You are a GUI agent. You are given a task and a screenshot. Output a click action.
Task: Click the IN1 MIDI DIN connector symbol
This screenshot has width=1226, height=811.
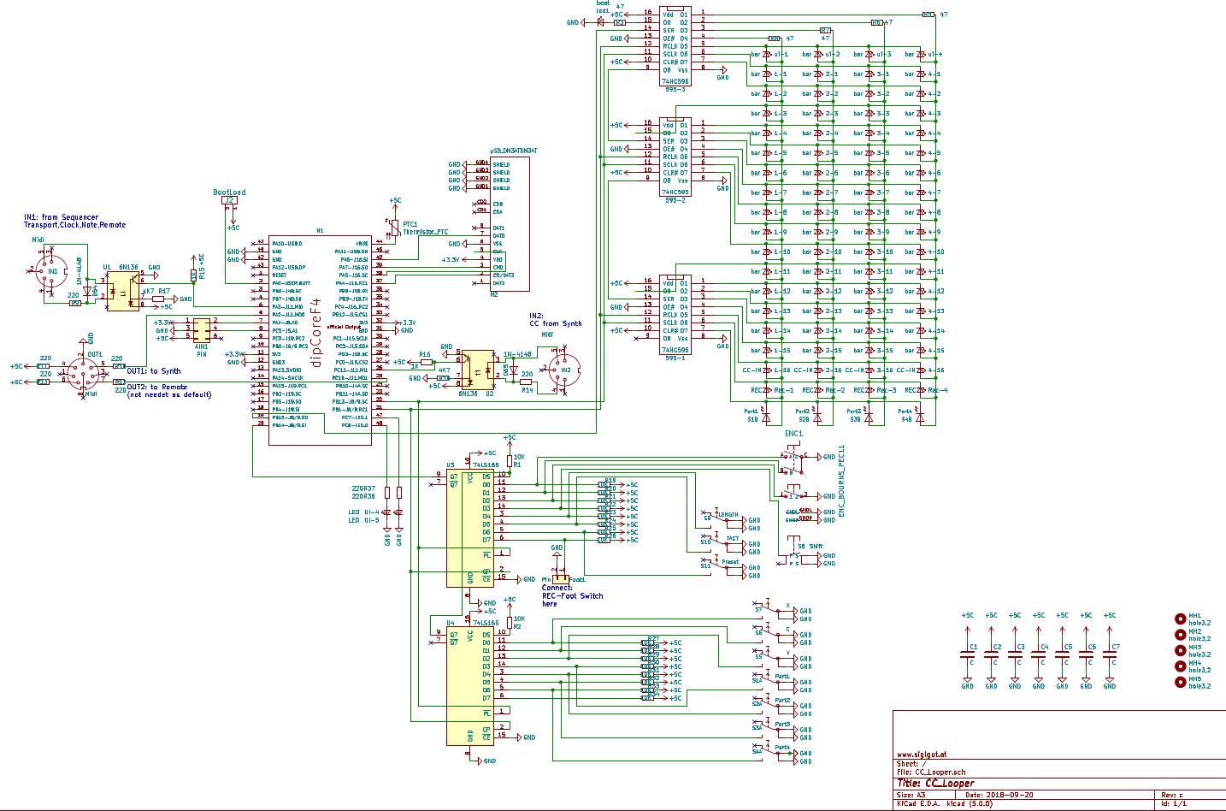pyautogui.click(x=50, y=270)
